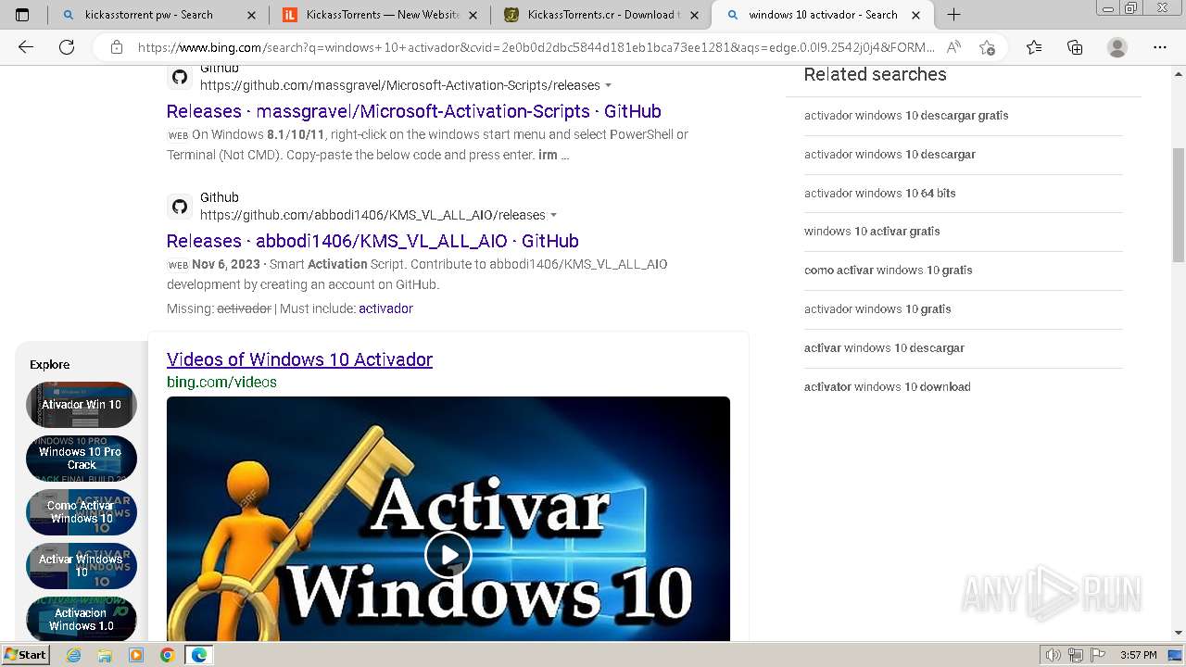
Task: View site information lock icon
Action: [116, 47]
